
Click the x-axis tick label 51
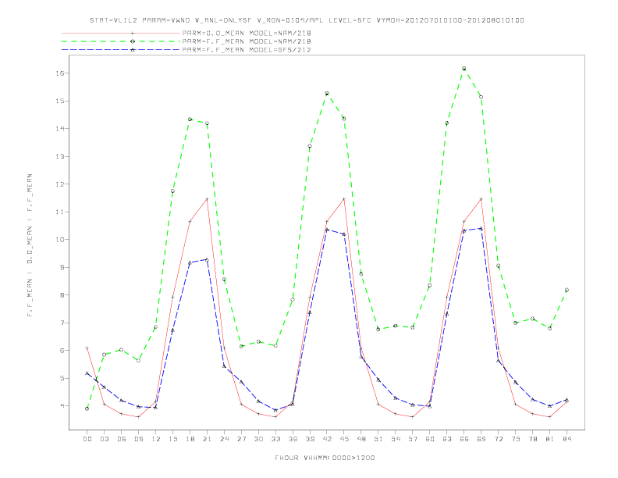coord(378,439)
